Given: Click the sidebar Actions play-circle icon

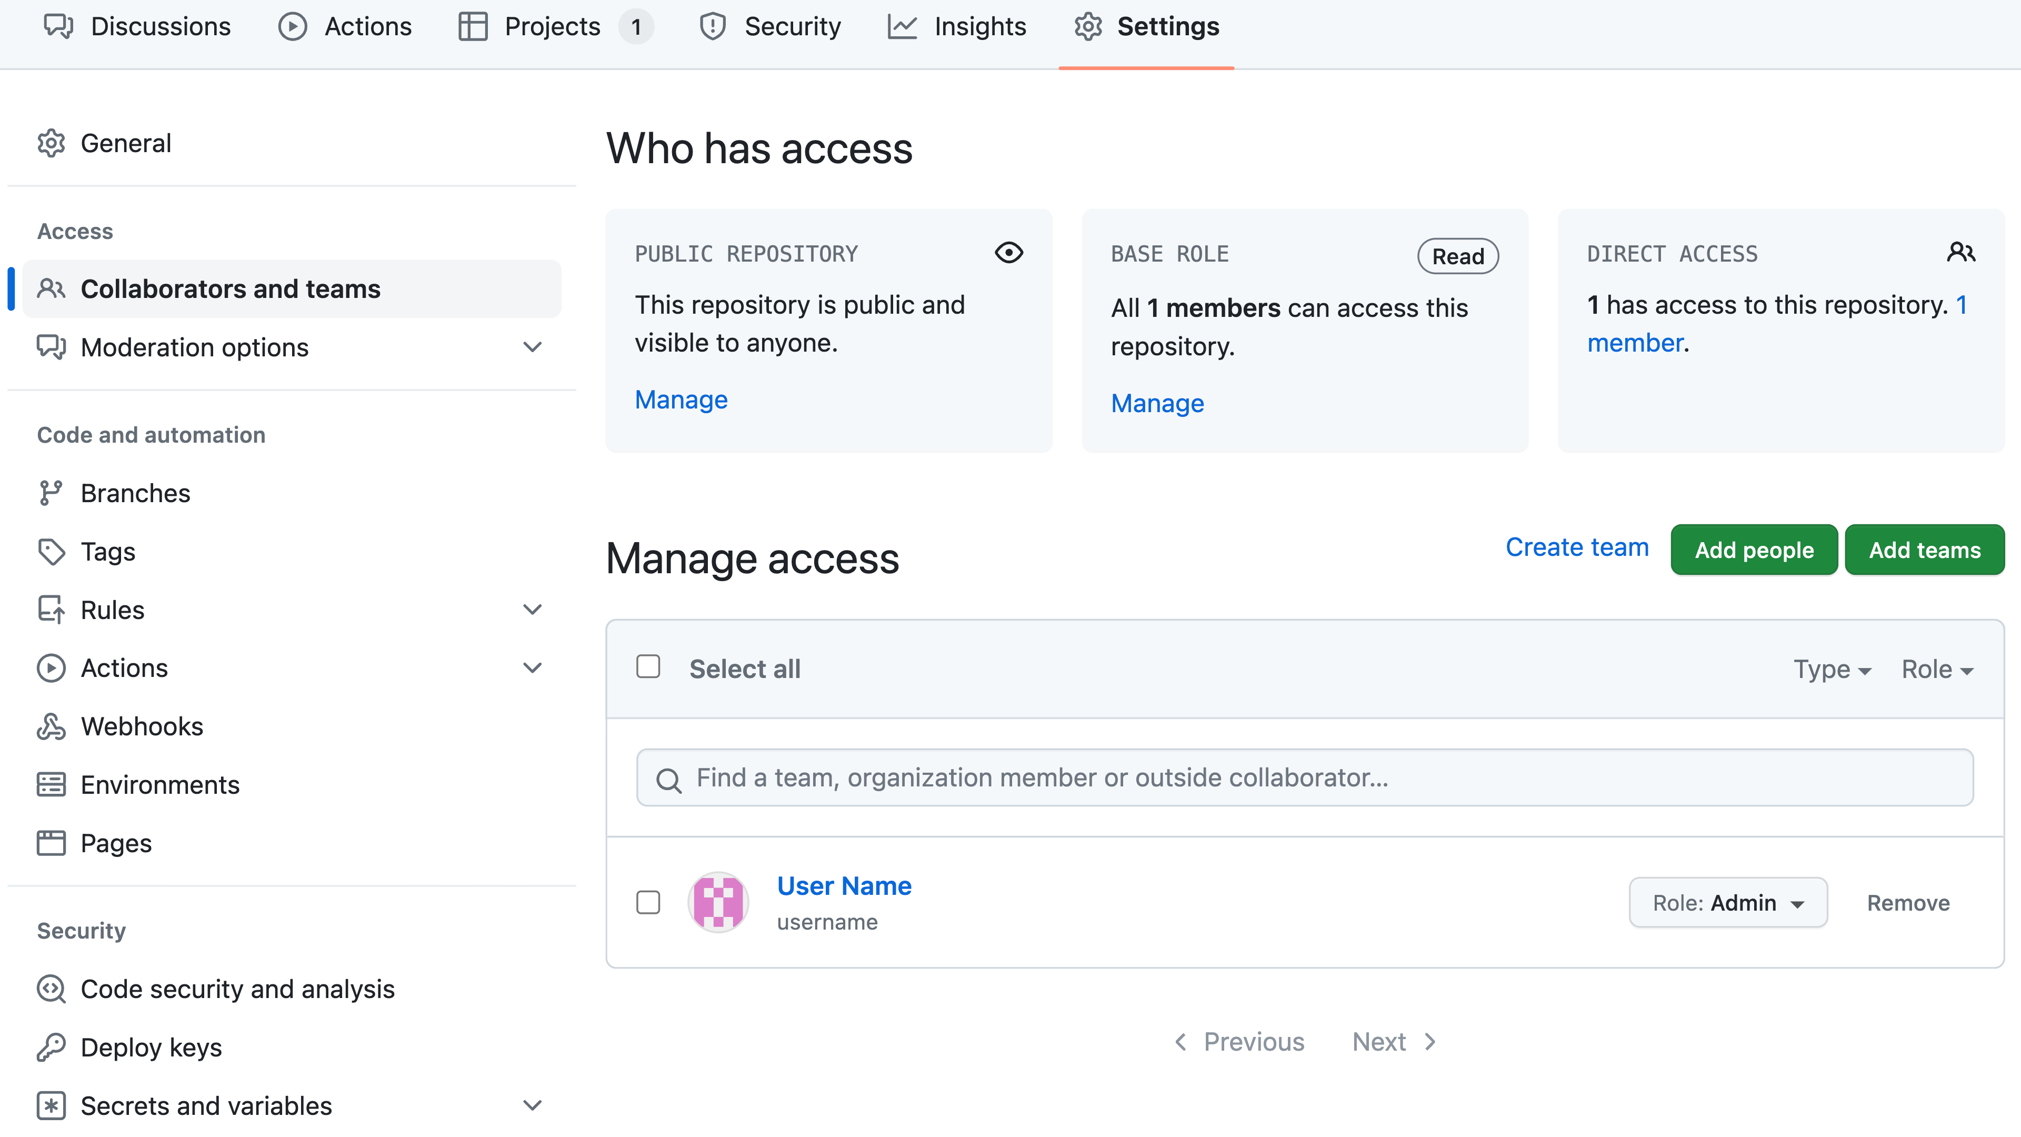Looking at the screenshot, I should click(x=51, y=668).
